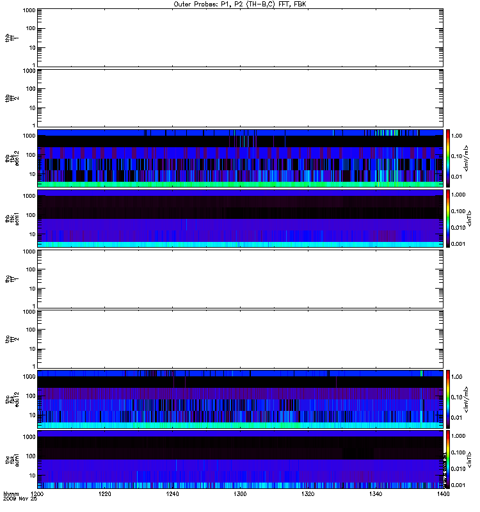This screenshot has width=480, height=512.
Task: Click the "thc fbk scm1" y-axis title
Action: (x=12, y=460)
